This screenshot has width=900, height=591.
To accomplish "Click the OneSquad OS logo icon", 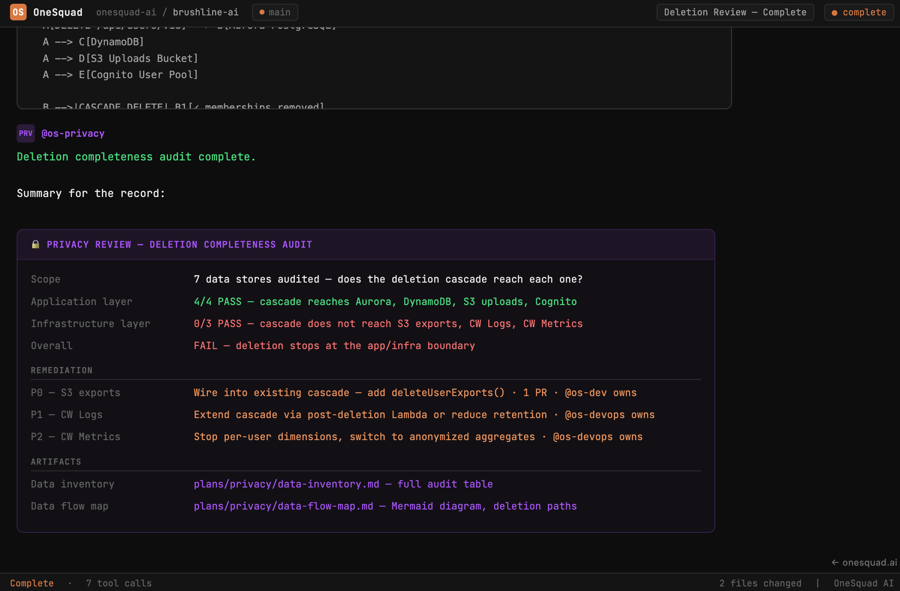I will [x=18, y=12].
